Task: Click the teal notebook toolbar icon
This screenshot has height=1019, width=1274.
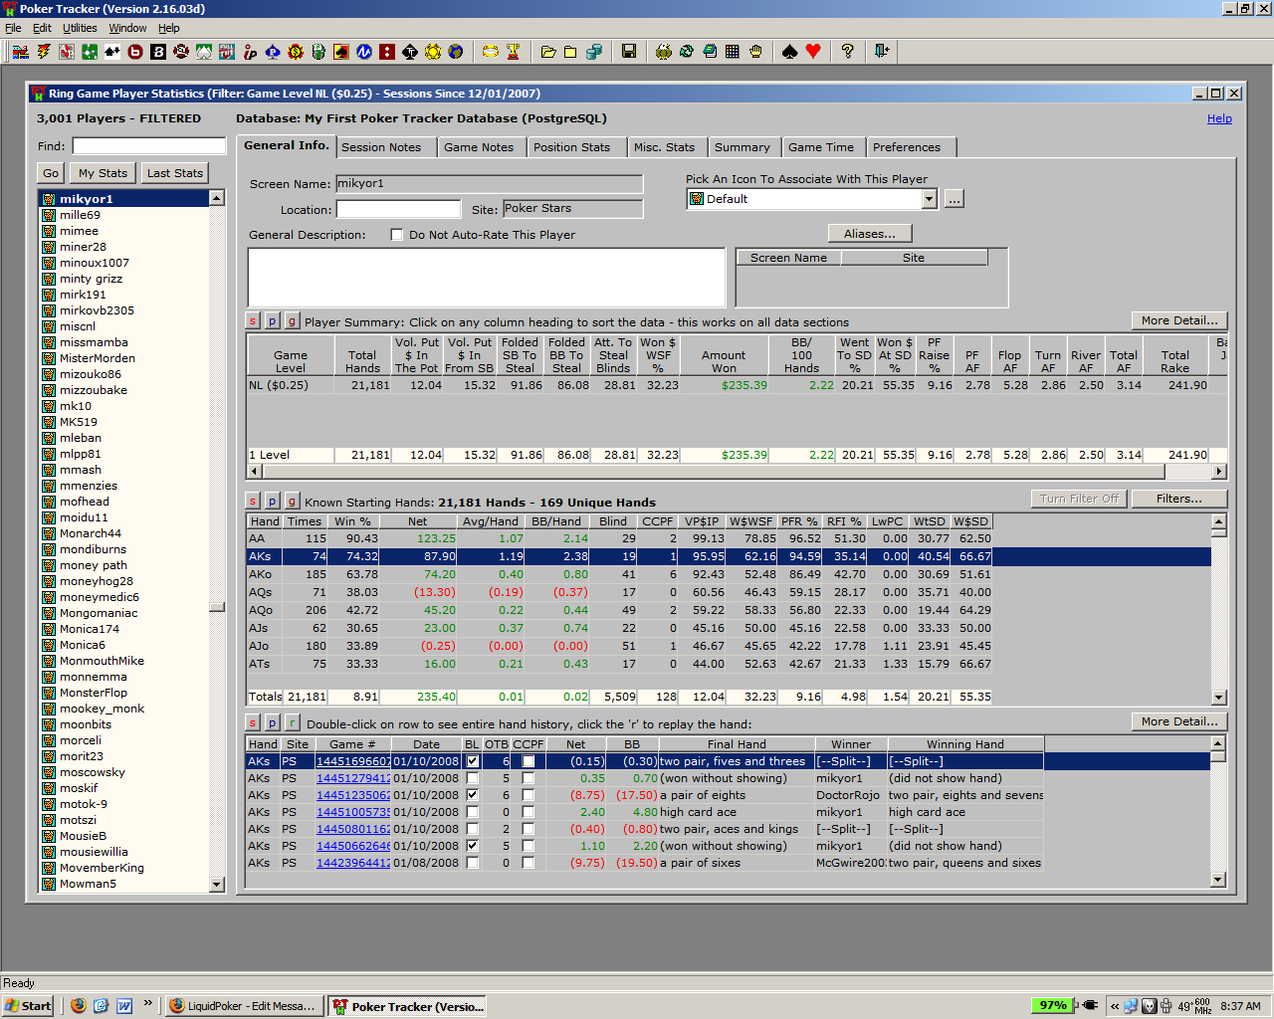Action: click(x=710, y=51)
